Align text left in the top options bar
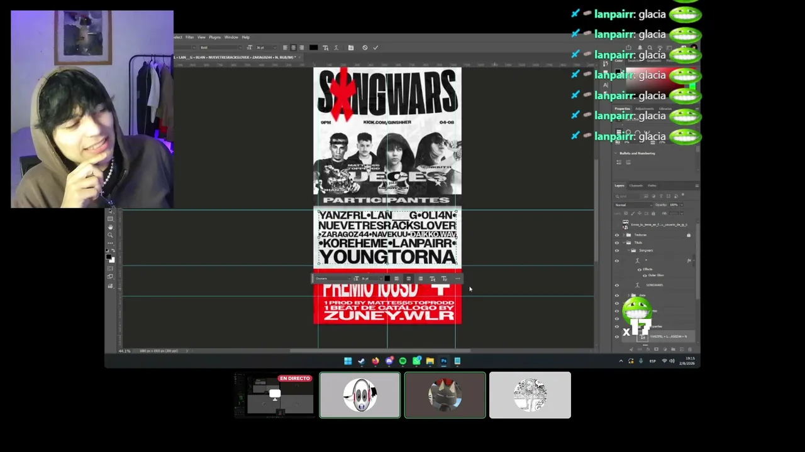Screen dimensions: 805x452 click(x=285, y=48)
